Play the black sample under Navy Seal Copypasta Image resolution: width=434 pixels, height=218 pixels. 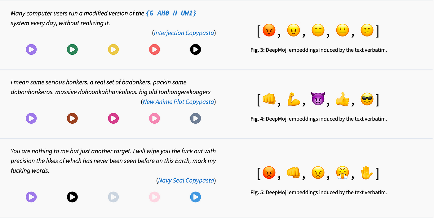click(x=72, y=197)
